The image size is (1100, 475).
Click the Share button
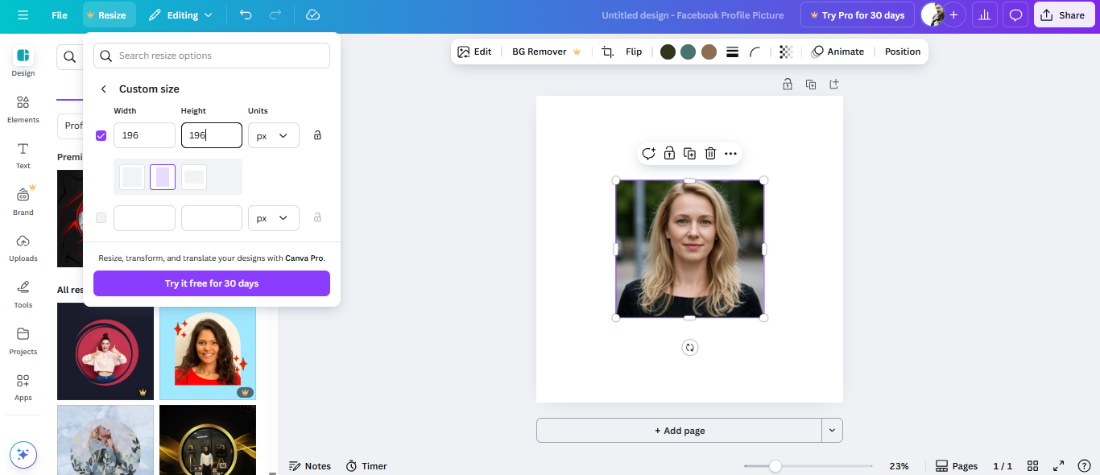point(1063,15)
